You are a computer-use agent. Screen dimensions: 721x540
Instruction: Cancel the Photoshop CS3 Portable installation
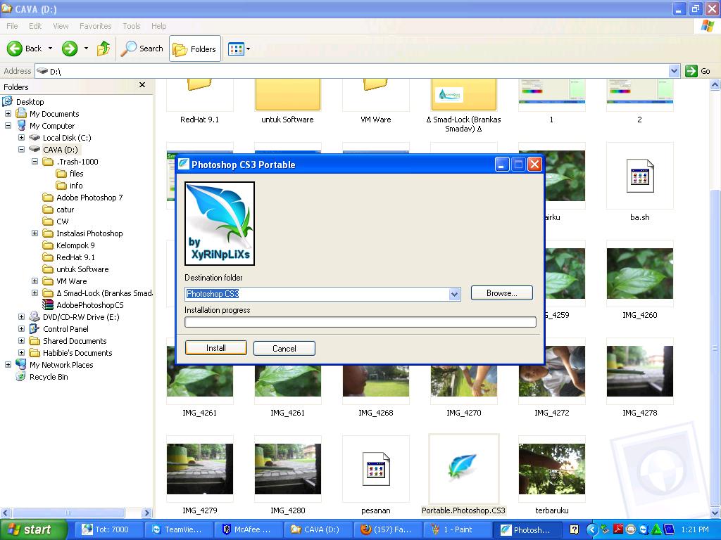pos(284,348)
